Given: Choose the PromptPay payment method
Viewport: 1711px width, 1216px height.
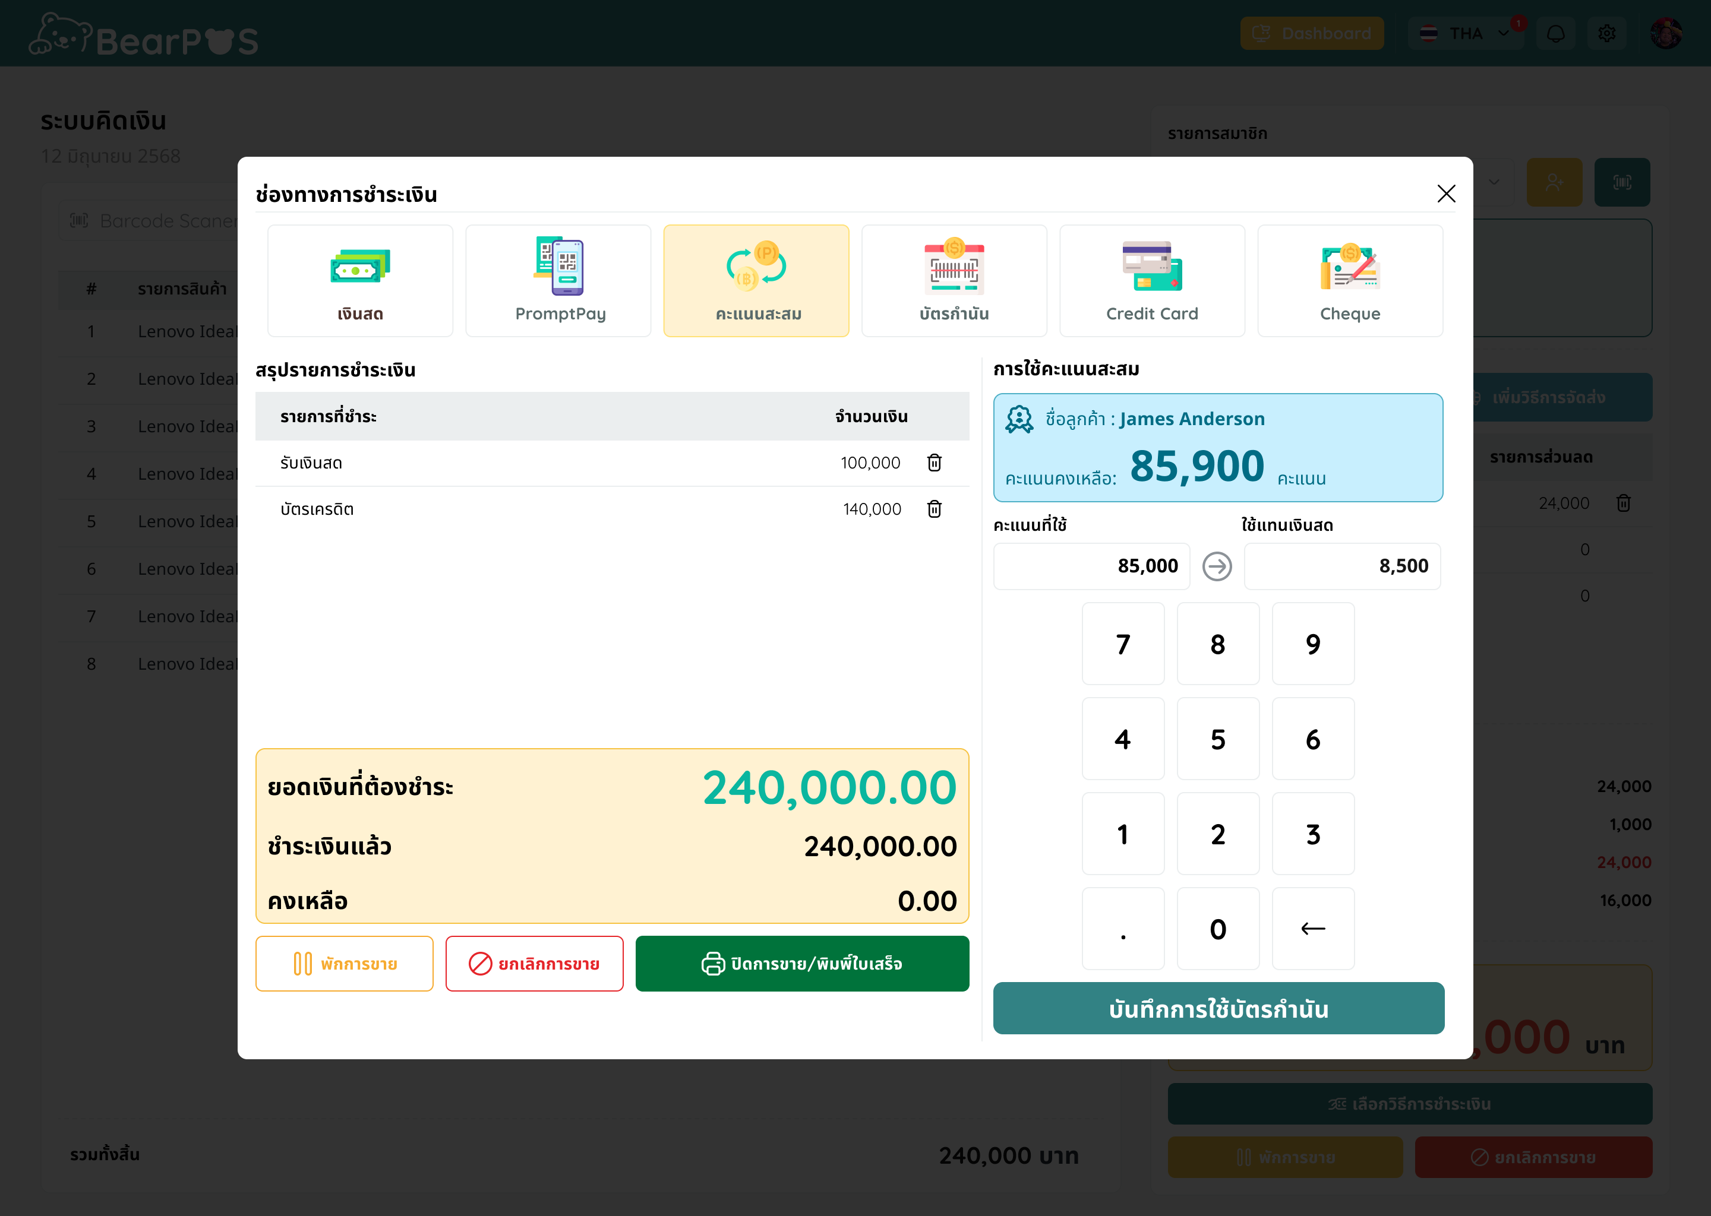Looking at the screenshot, I should click(x=558, y=281).
